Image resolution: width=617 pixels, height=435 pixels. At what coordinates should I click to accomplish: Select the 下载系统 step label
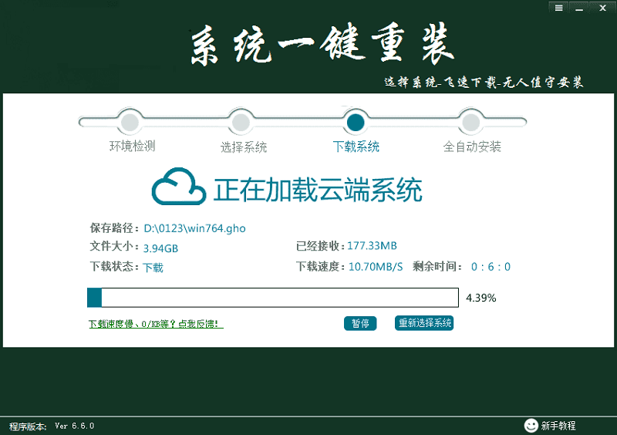tap(356, 147)
